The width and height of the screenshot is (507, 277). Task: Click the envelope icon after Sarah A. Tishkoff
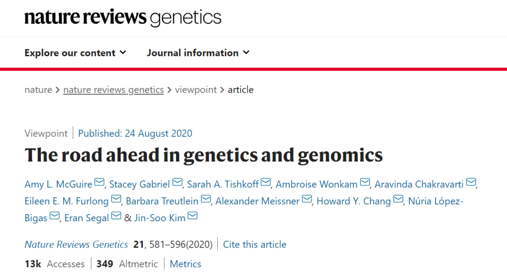pos(266,183)
